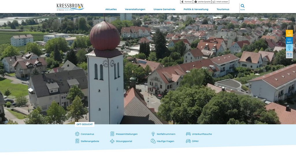Click the ÖPNV car icon
The image size is (296, 156).
pyautogui.click(x=188, y=141)
